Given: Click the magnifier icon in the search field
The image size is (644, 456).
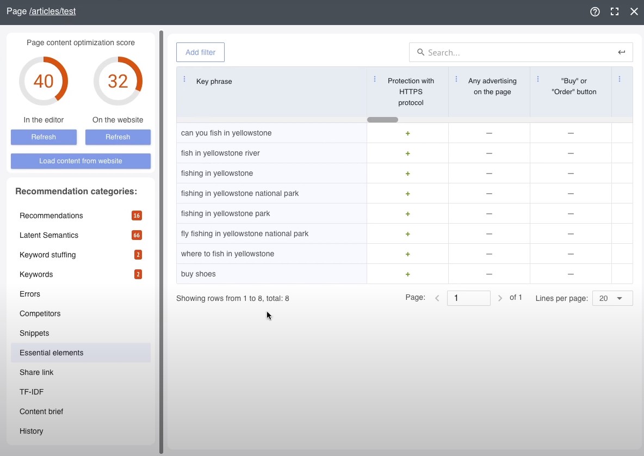Looking at the screenshot, I should point(420,52).
